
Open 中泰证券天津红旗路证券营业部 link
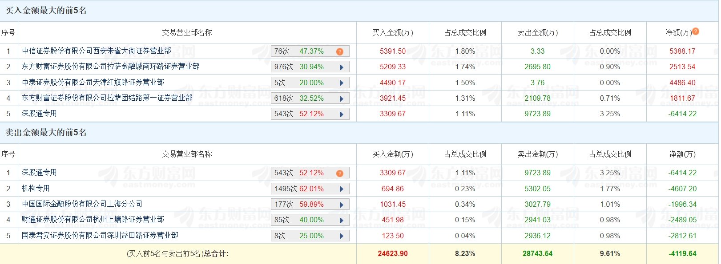tap(93, 83)
